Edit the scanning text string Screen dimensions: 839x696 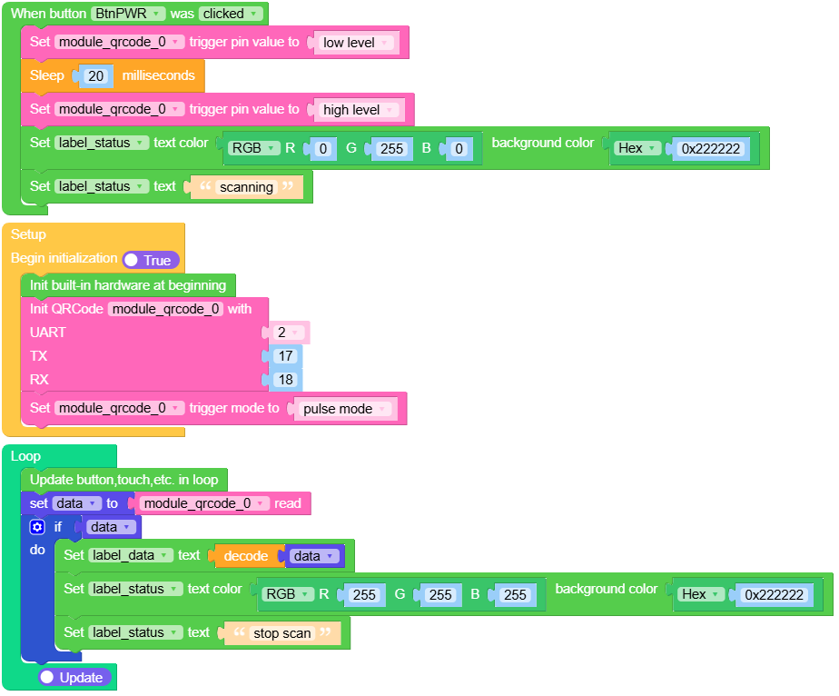point(247,187)
